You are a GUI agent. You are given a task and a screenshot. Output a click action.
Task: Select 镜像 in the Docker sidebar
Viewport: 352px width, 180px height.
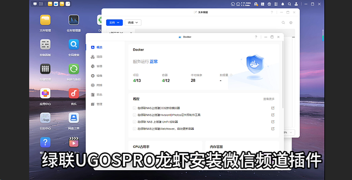tap(99, 76)
